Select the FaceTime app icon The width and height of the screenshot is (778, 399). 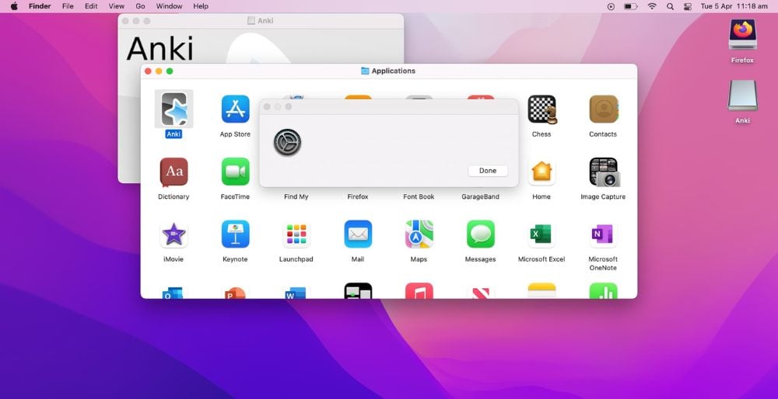235,172
